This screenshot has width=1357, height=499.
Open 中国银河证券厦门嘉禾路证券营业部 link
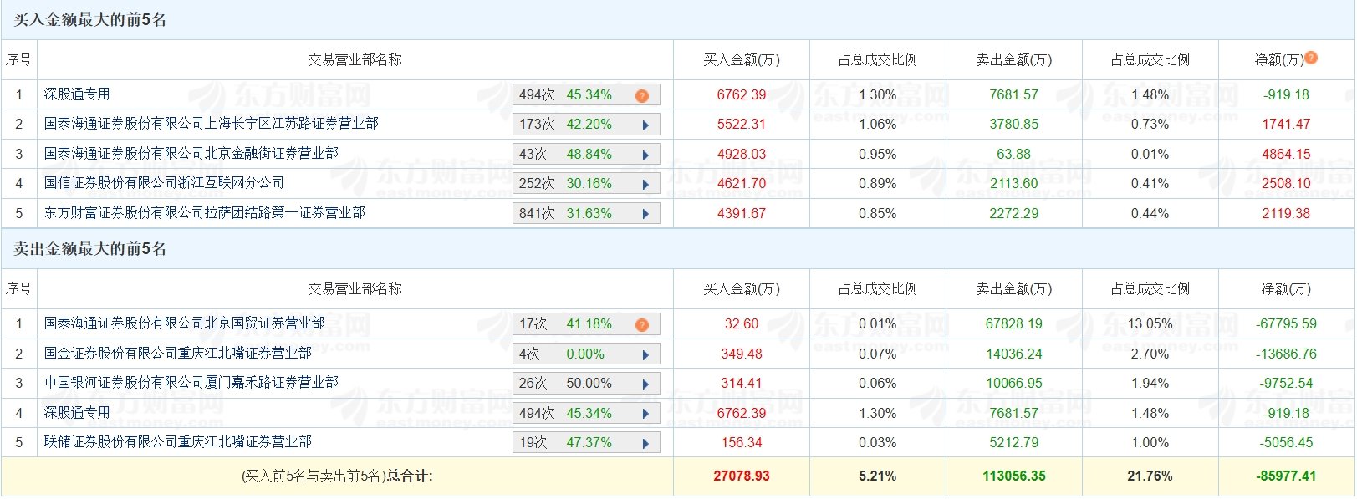pos(191,383)
